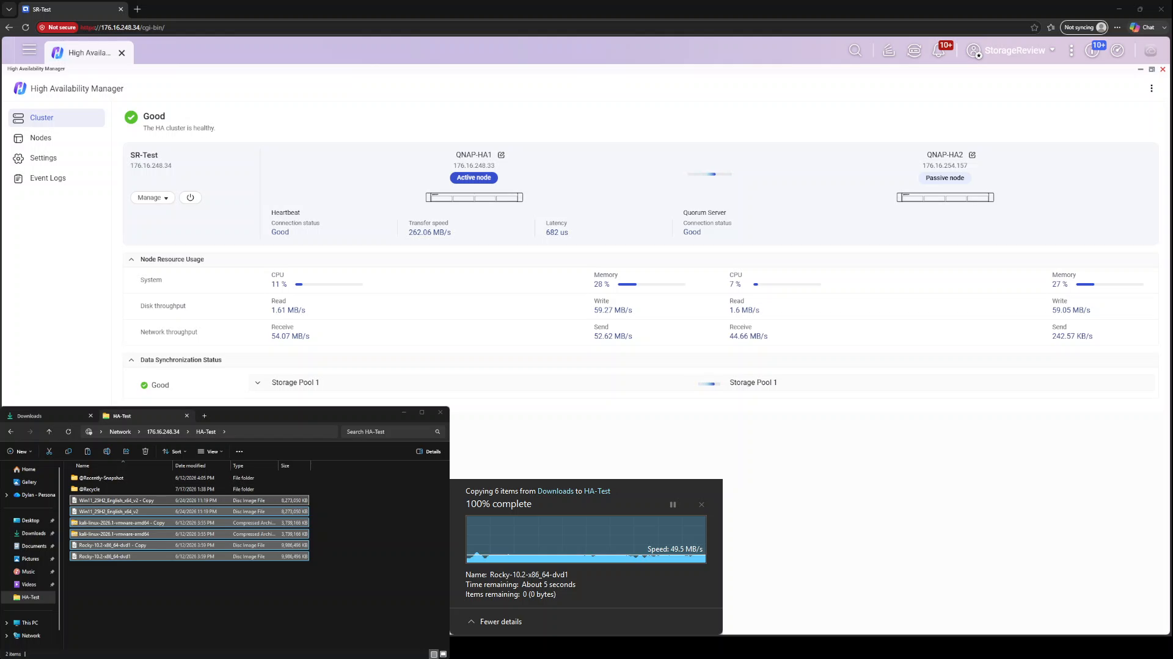1173x659 pixels.
Task: Expand This PC in File Explorer sidebar
Action: point(7,623)
